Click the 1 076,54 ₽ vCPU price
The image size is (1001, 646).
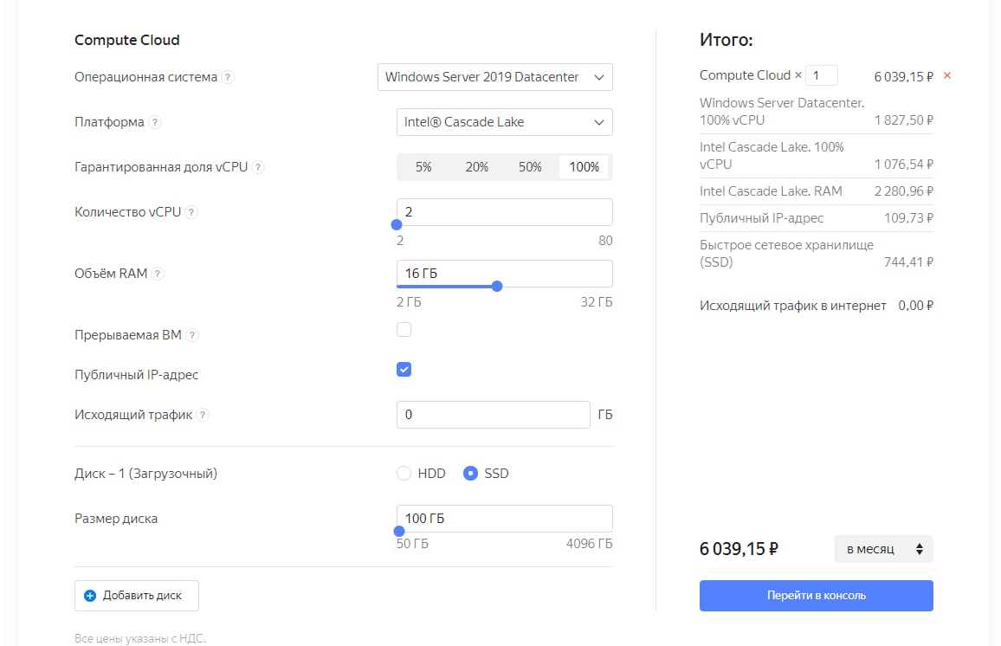pos(903,164)
